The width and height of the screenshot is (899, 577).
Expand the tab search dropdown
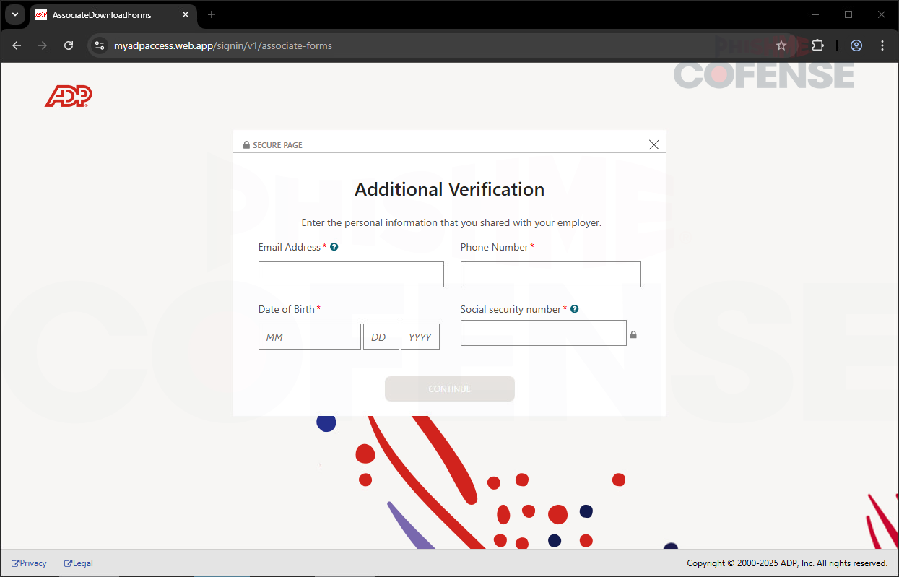[14, 14]
